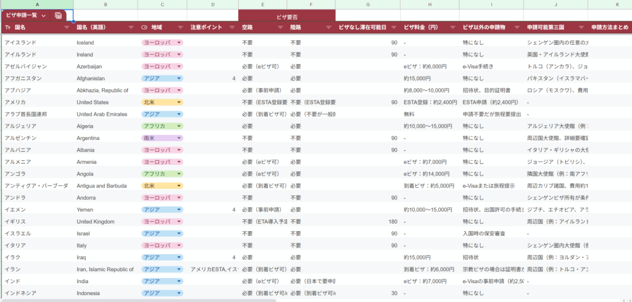Click the 注意ポイント column filter icon
Viewport: 632px width, 302px height.
pos(231,28)
